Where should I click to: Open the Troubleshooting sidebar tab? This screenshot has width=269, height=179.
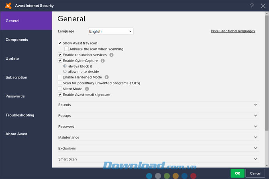[26, 115]
